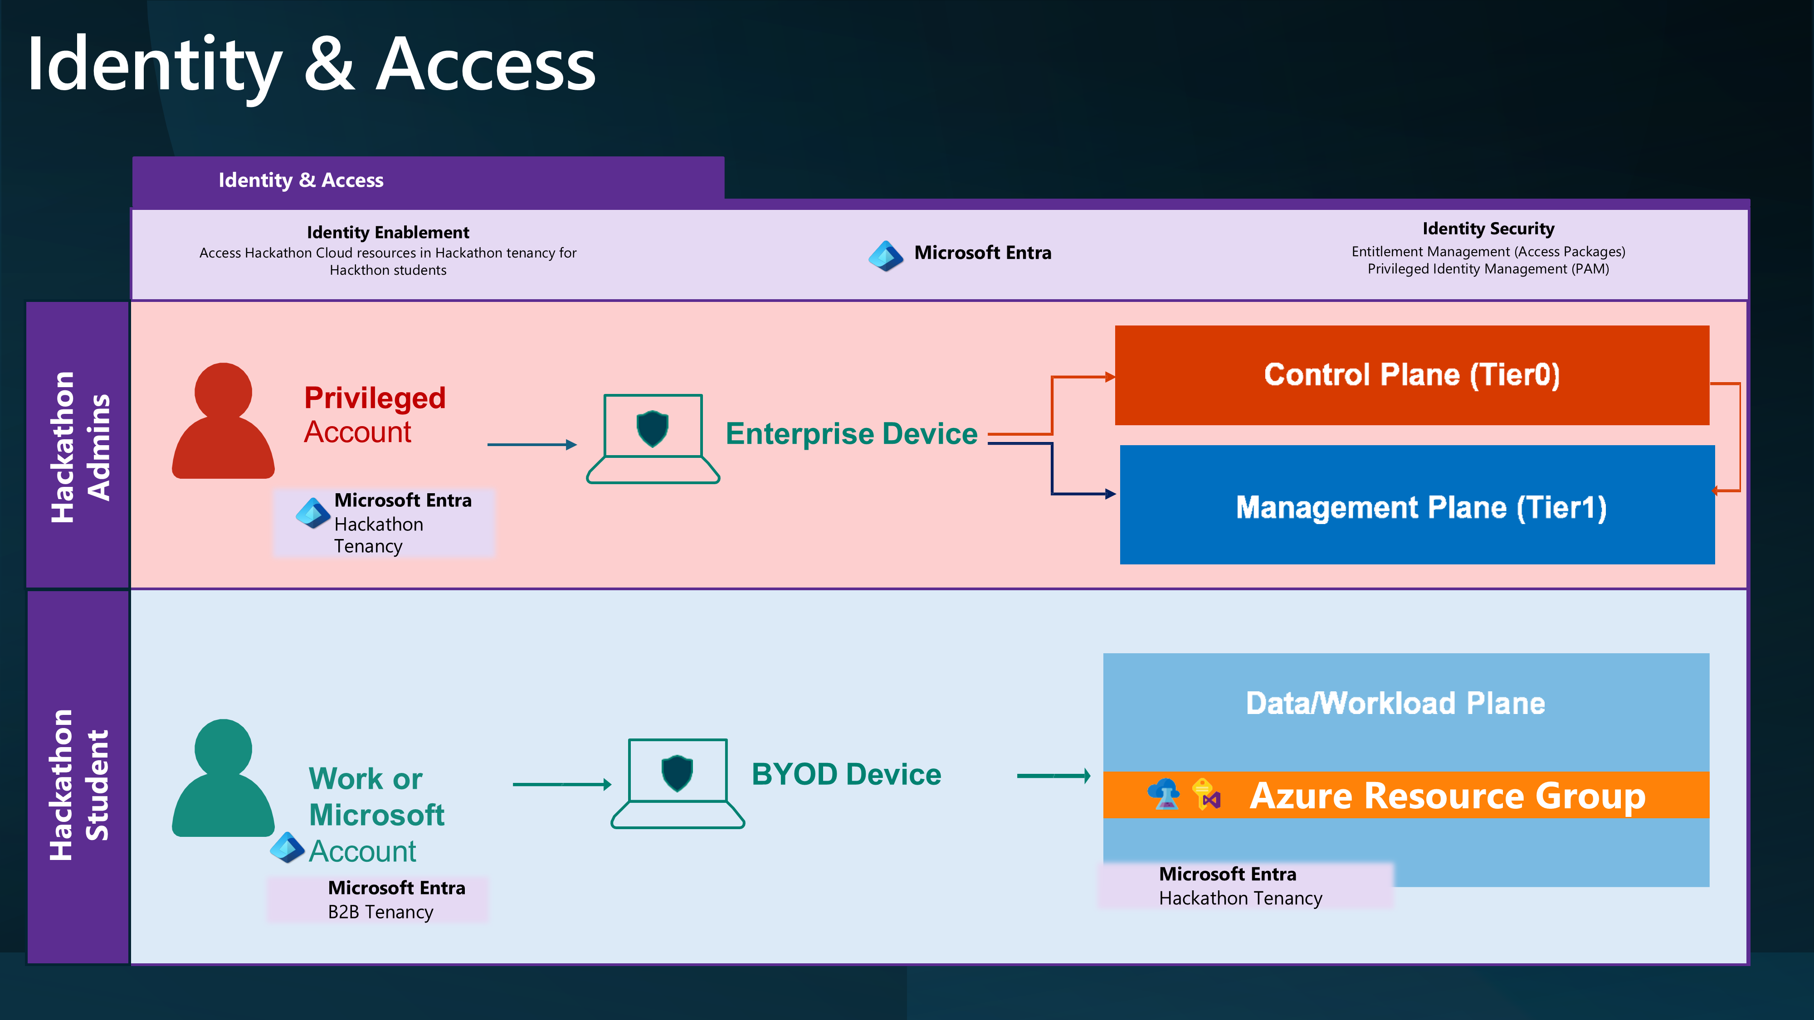
Task: Click the Entra logo beside Work or Microsoft Account
Action: click(288, 848)
